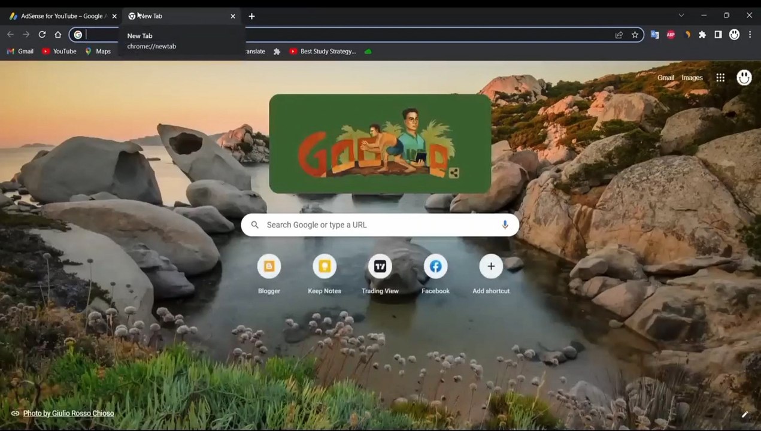761x431 pixels.
Task: Click the puzzle-piece bookmark in the bookmarks bar
Action: pos(277,51)
